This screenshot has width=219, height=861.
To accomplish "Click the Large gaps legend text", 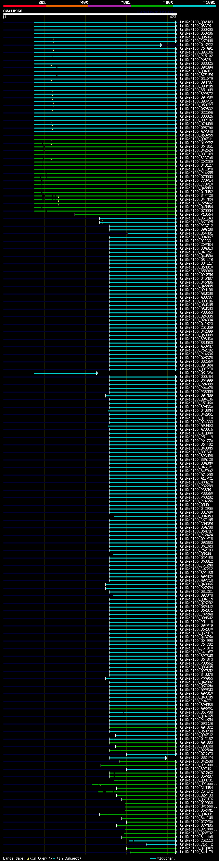I will [42, 858].
